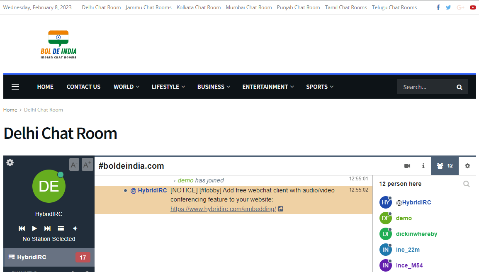Click the external link icon after embedding URL
479x272 pixels.
tap(281, 209)
